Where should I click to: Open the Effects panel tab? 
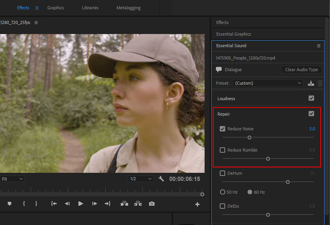tap(222, 22)
